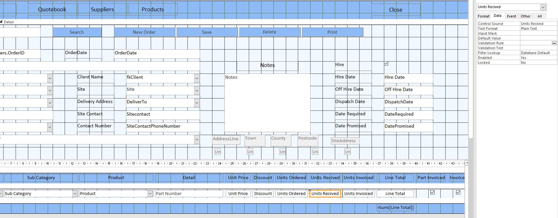Screen dimensions: 558x218
Task: Switch to the Data tab in property sheet
Action: (497, 16)
